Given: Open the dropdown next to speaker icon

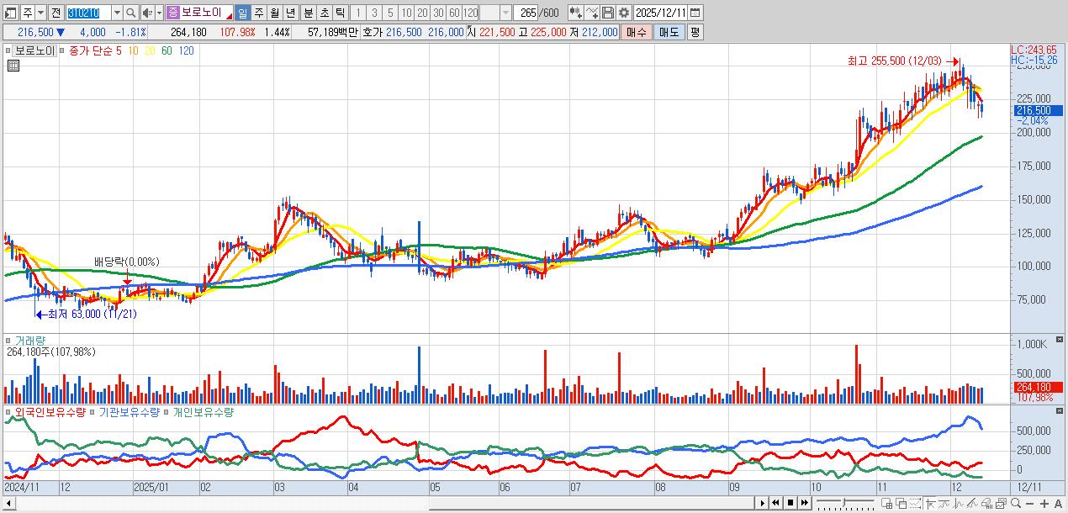Looking at the screenshot, I should (x=159, y=13).
